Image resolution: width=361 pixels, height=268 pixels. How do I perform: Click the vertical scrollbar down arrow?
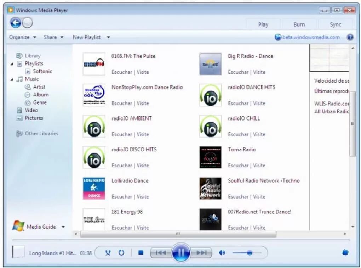coord(353,227)
